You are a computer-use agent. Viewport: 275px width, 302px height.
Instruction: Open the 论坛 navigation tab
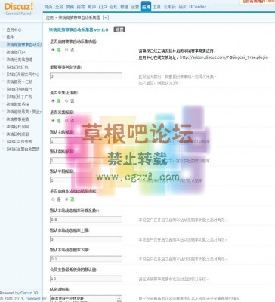click(x=113, y=7)
